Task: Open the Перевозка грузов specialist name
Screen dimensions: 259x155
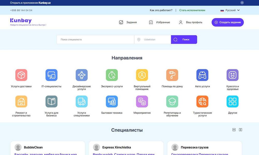Action: coord(195,147)
